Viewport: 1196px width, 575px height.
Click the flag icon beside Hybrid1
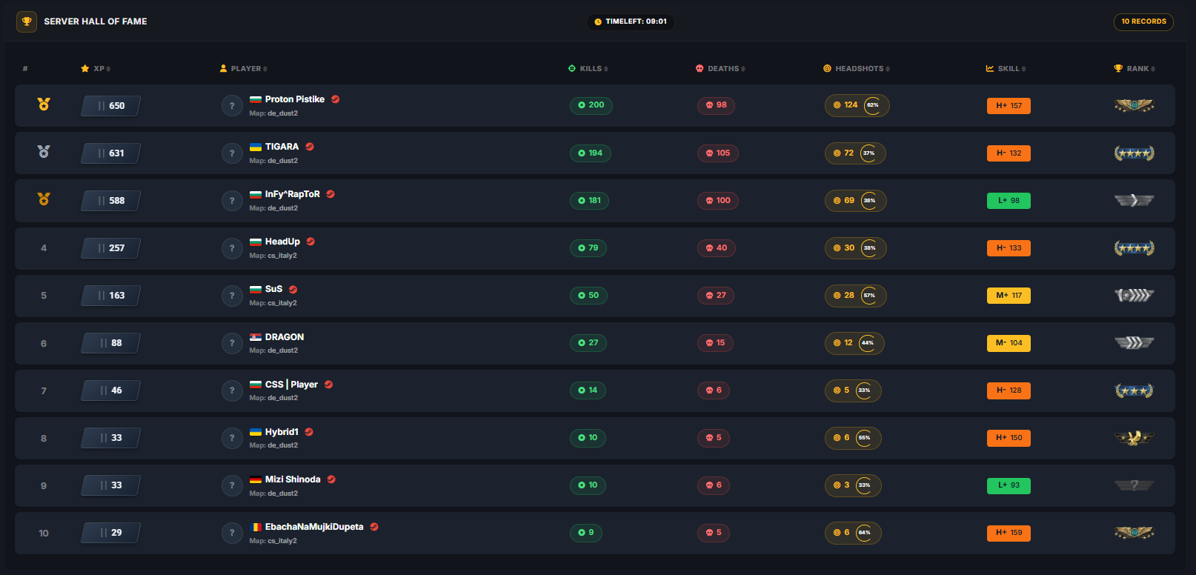click(x=256, y=432)
